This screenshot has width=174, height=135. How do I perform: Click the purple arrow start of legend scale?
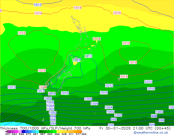[x=6, y=131]
